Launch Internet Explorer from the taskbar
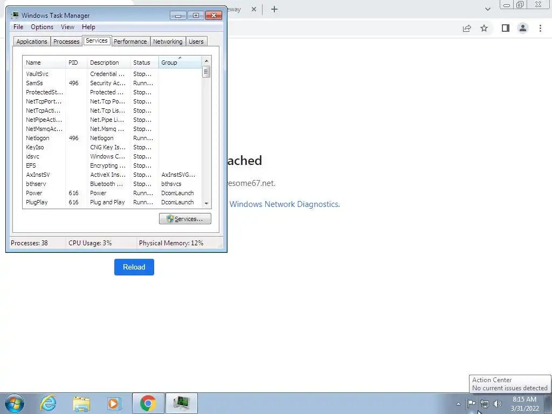This screenshot has height=414, width=552. pos(48,403)
